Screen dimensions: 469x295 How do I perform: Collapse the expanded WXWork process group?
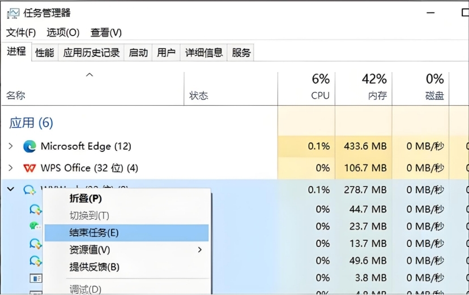coord(11,189)
